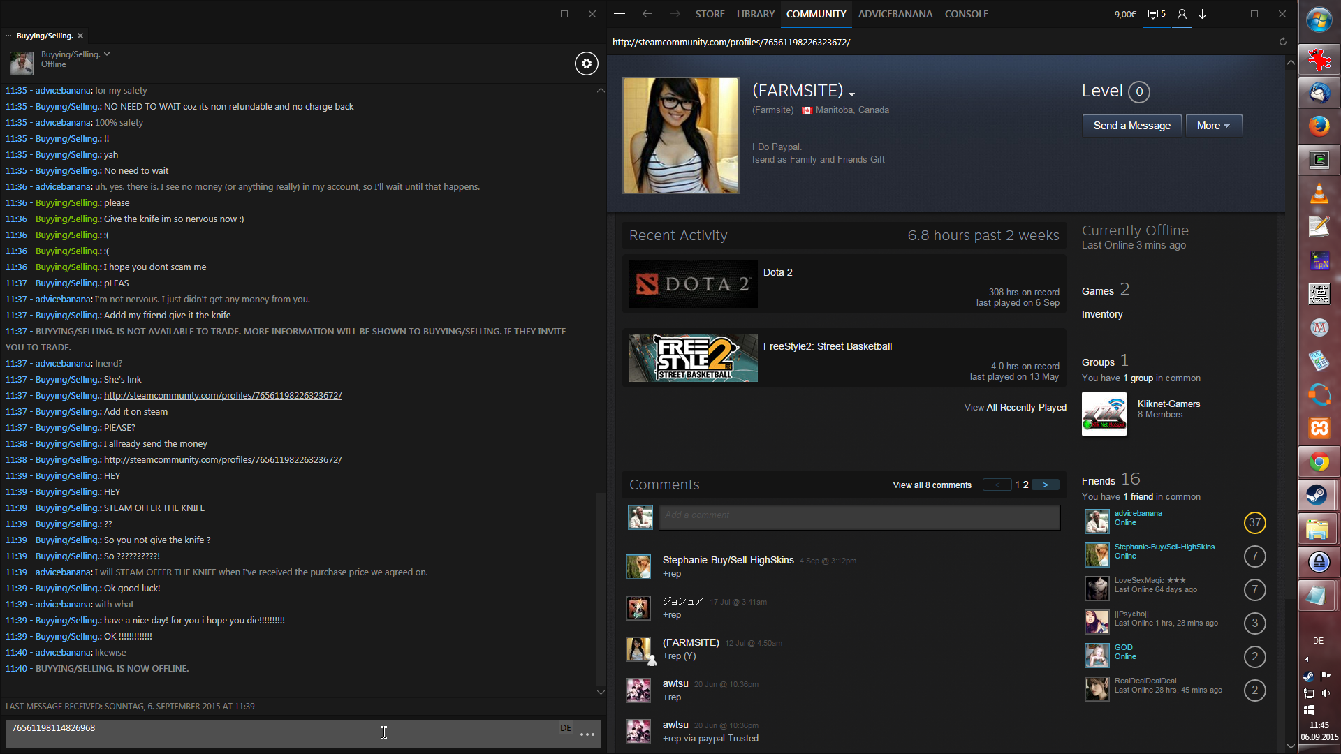Image resolution: width=1341 pixels, height=754 pixels.
Task: Click the Steam hamburger menu icon
Action: [x=619, y=14]
